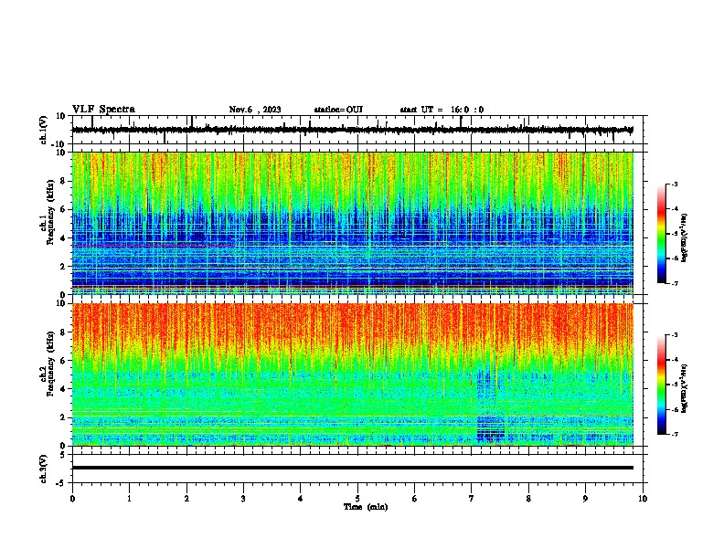
Task: Click the ch.1 color scale bar
Action: coord(661,234)
